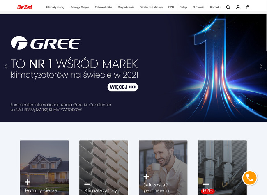Open the Klimatyzatory card title
The width and height of the screenshot is (267, 195).
(x=101, y=190)
